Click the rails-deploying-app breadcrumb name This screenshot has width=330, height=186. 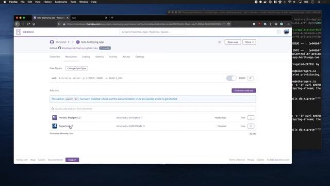pos(92,42)
